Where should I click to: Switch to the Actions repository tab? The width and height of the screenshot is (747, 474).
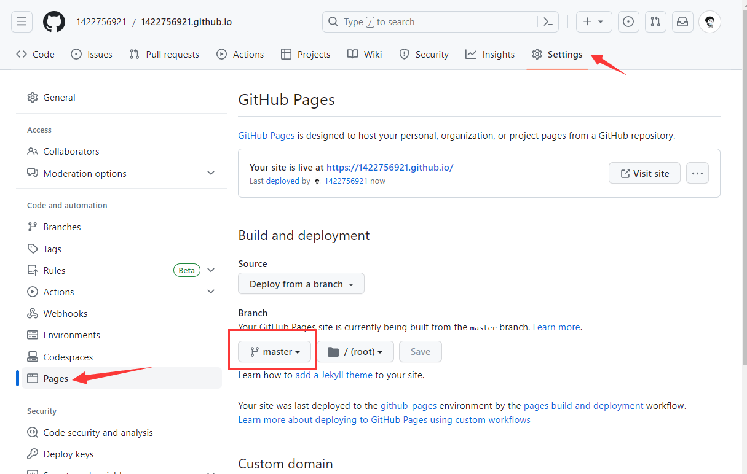240,55
